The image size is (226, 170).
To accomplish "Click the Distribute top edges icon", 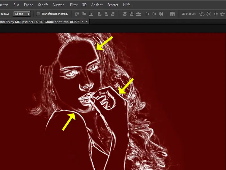I will coord(125,14).
